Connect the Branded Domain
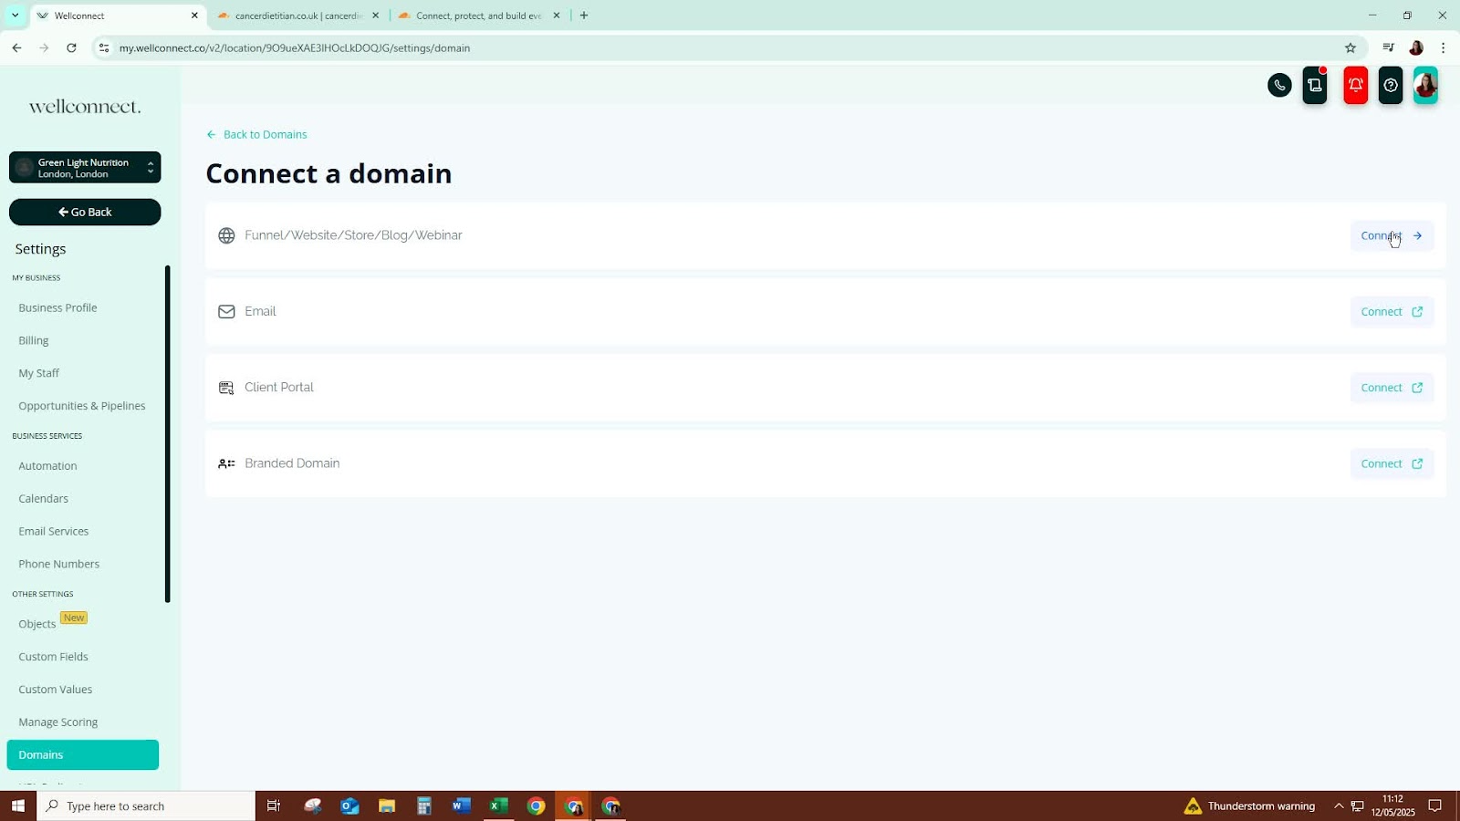1460x821 pixels. 1392,463
